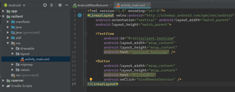
Task: Open project panel settings gear
Action: (x=60, y=5)
